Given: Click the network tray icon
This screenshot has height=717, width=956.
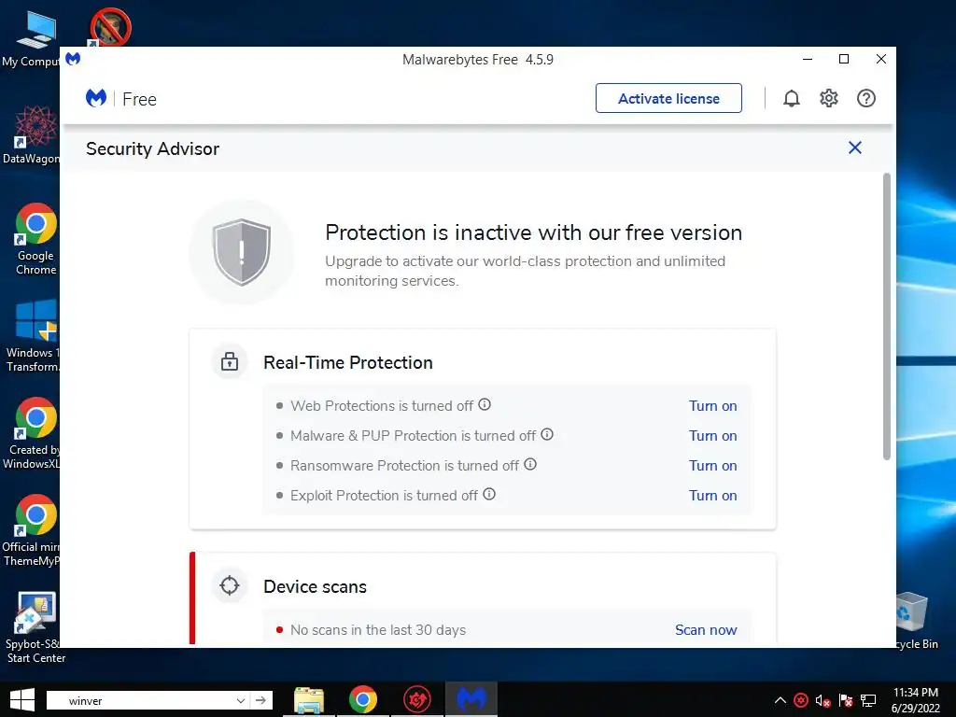Looking at the screenshot, I should [x=868, y=700].
